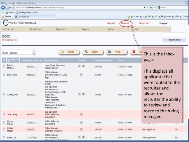Image resolution: width=189 pixels, height=142 pixels.
Task: Click the Add to favorites bar star icon
Action: 129,17
